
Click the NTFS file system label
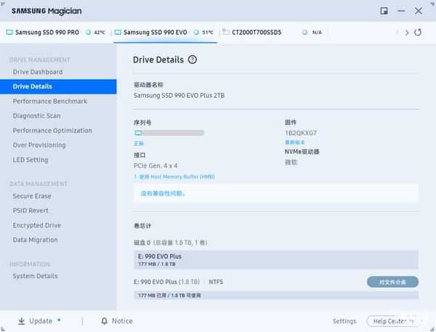[x=216, y=282]
